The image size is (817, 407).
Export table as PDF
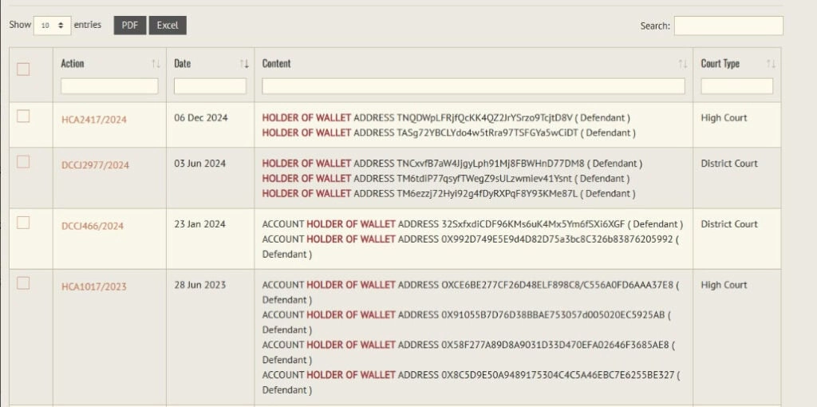click(x=130, y=26)
